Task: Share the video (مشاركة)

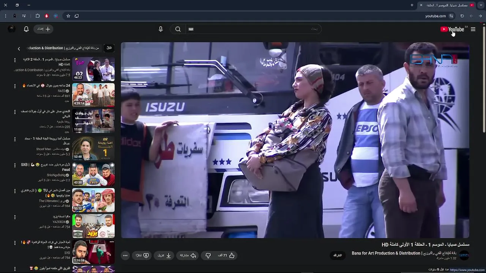Action: pos(188,256)
